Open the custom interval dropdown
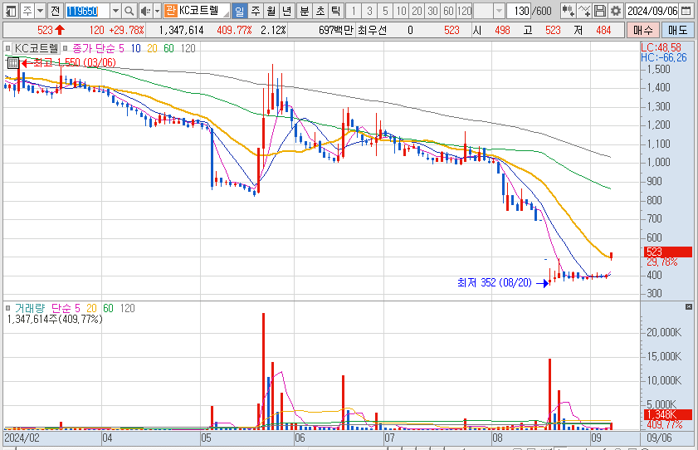The image size is (698, 450). tap(499, 11)
